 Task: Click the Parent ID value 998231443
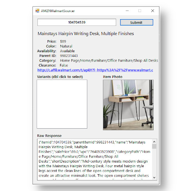tap(69, 56)
